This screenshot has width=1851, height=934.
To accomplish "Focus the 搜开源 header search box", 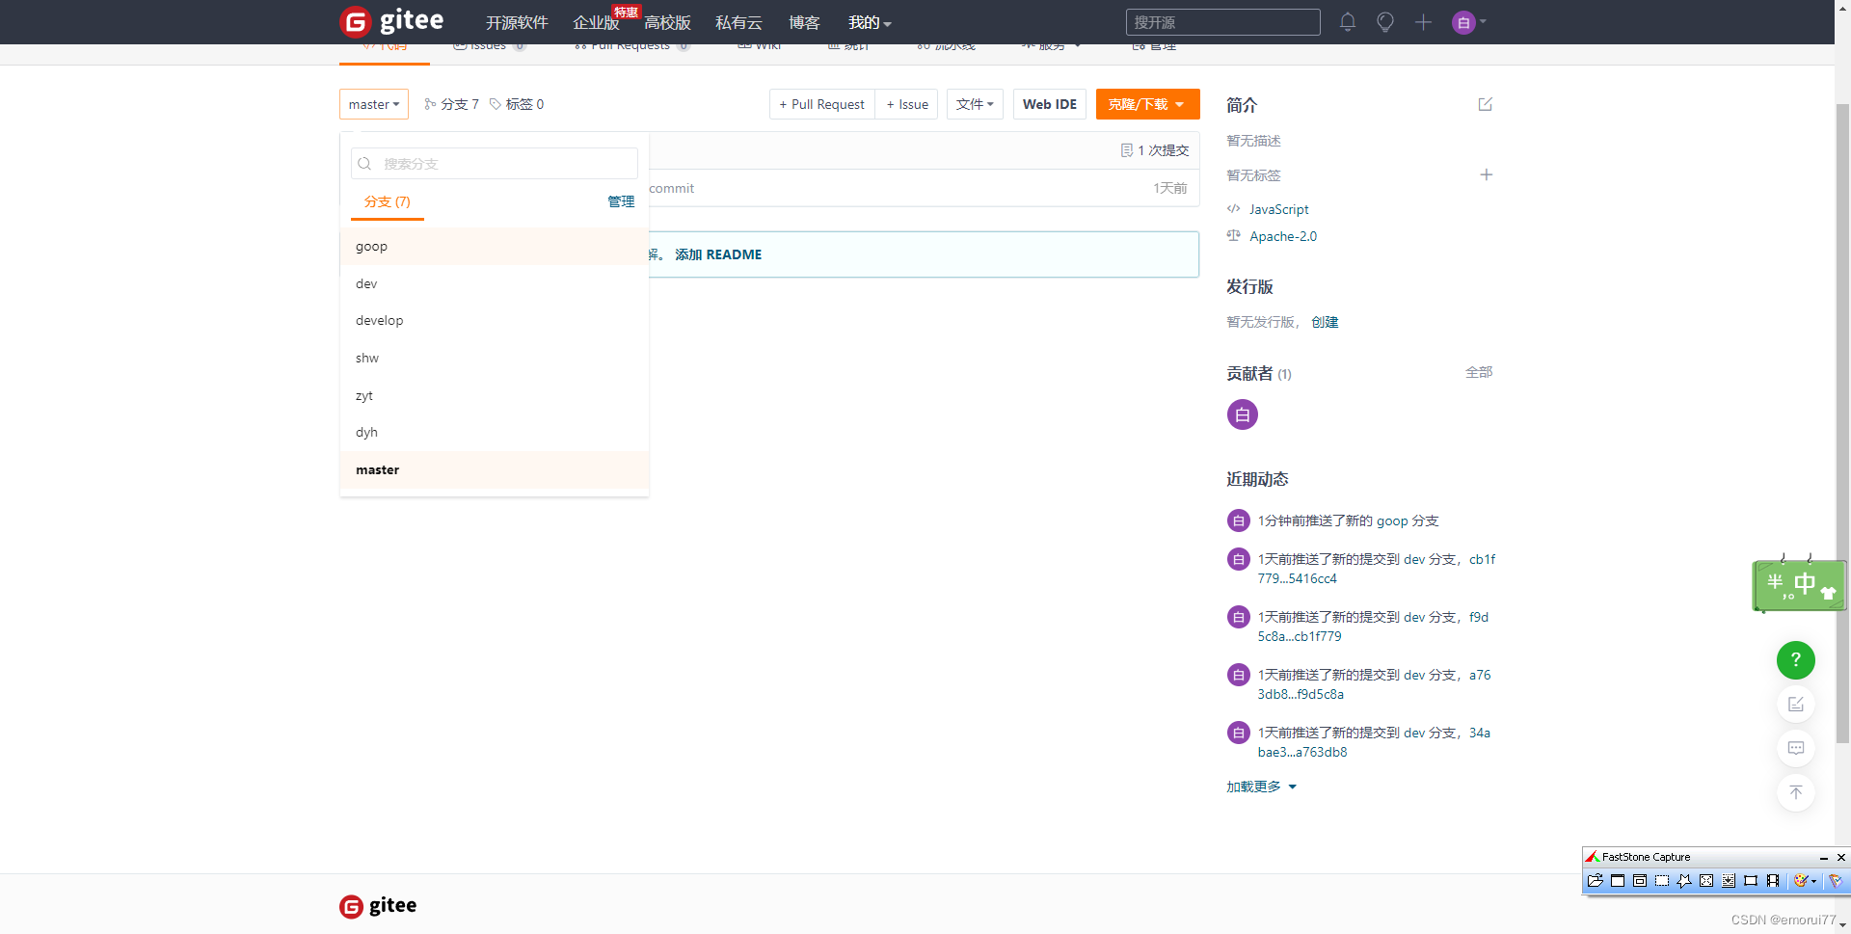I will tap(1222, 22).
